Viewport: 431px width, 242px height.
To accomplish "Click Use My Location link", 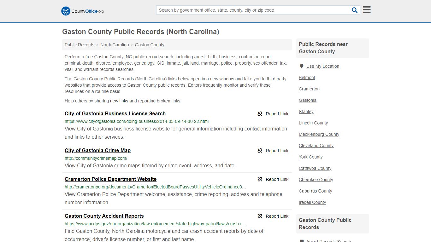I will [323, 66].
